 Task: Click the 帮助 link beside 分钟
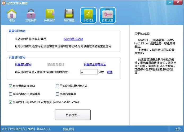109,72
